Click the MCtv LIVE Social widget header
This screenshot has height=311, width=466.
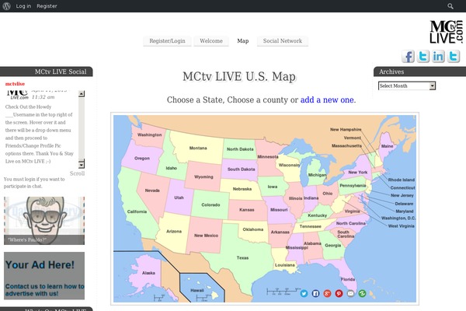point(47,72)
